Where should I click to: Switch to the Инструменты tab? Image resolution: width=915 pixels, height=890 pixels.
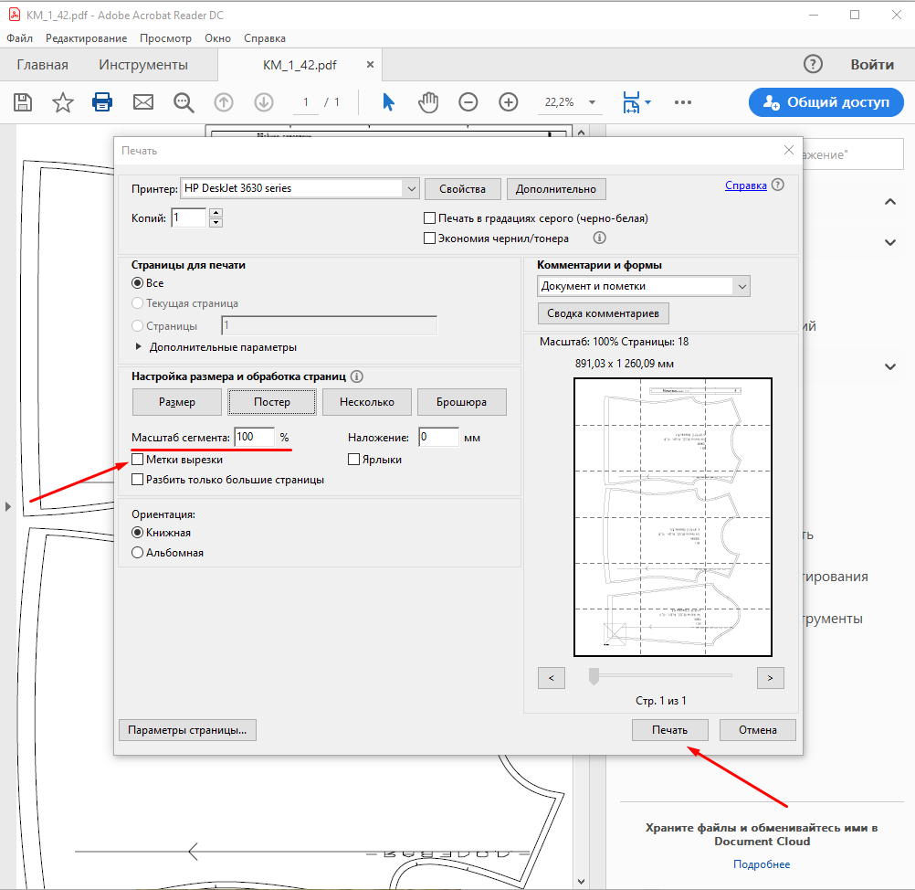pos(143,65)
